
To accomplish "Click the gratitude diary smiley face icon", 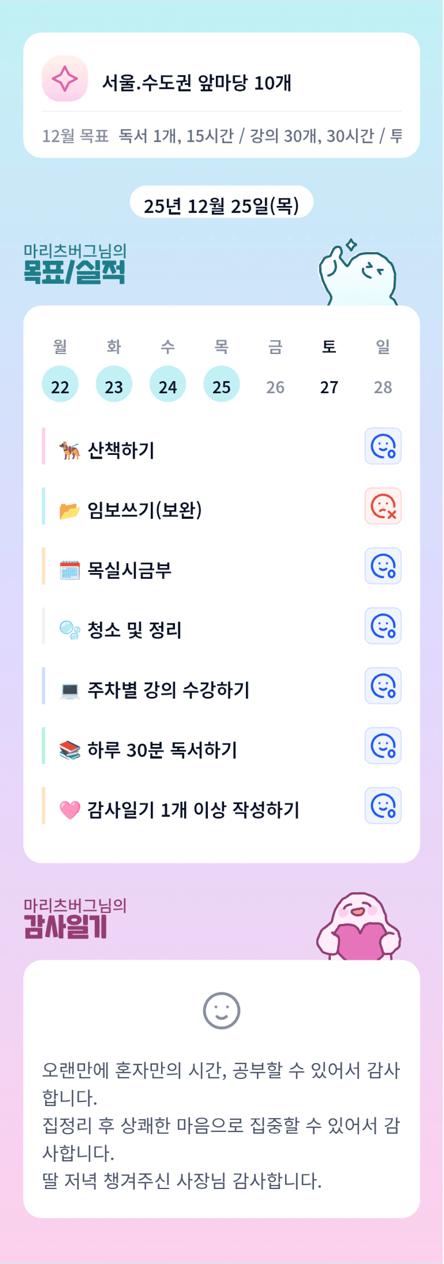I will click(221, 1011).
